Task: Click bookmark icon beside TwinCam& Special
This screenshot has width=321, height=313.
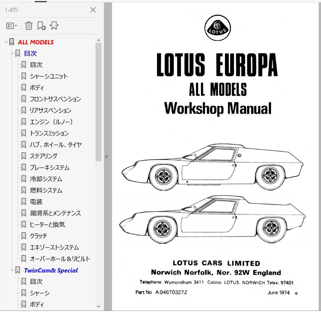Action: coord(18,270)
